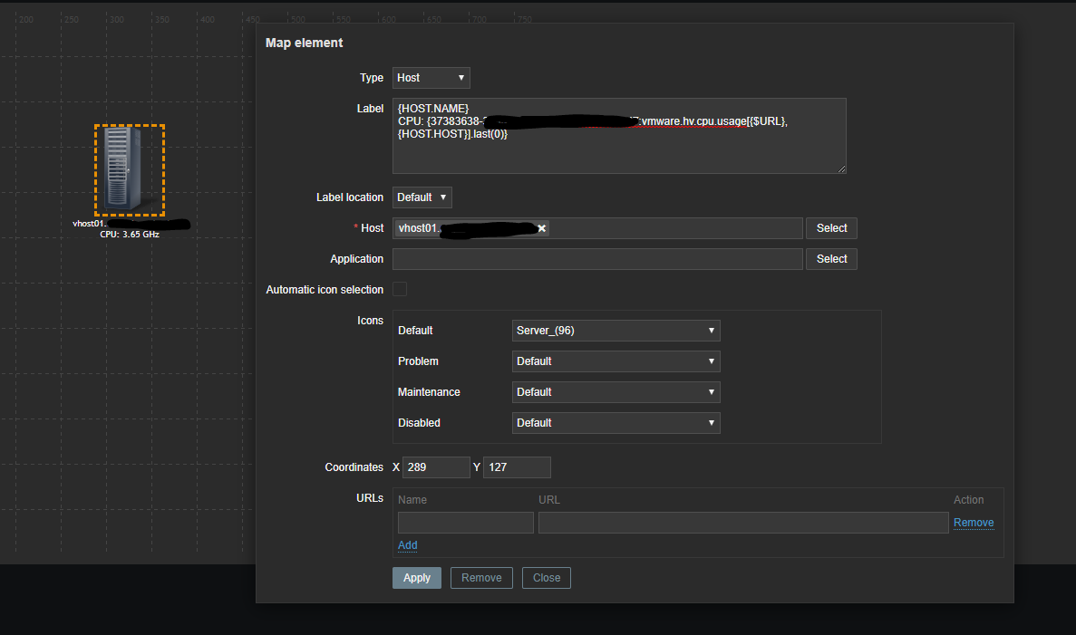Open the Default icon dropdown Server_(96)

616,331
